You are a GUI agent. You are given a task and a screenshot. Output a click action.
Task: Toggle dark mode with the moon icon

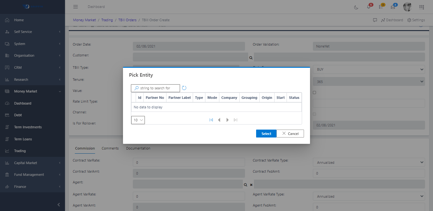tap(356, 7)
